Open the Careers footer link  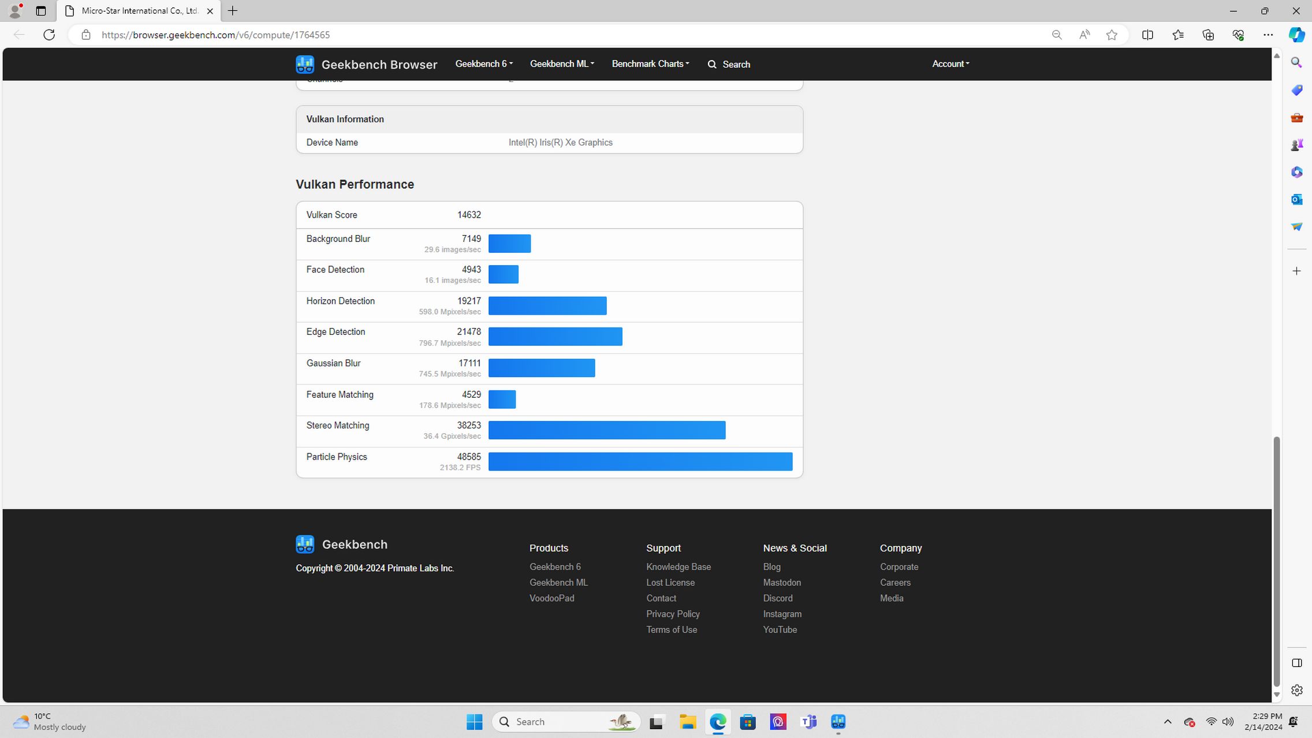(895, 583)
